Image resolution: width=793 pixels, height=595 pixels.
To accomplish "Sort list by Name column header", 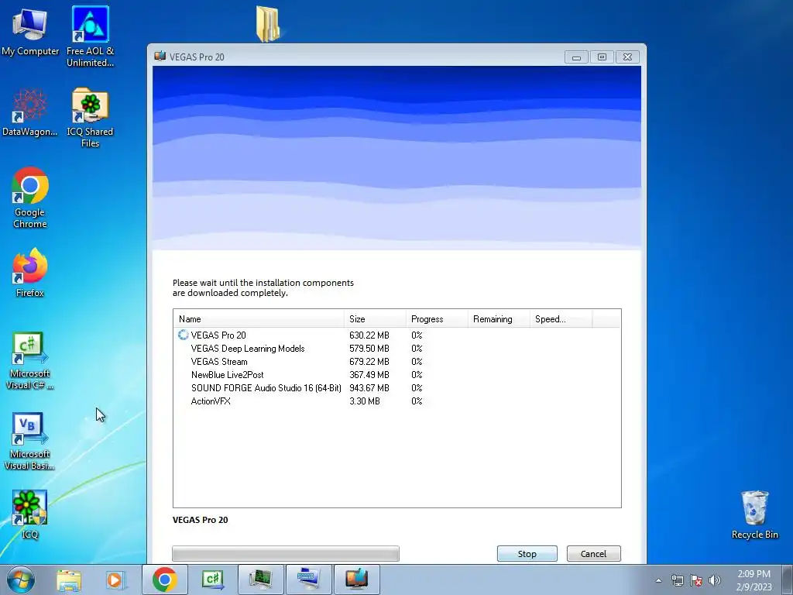I will point(259,318).
